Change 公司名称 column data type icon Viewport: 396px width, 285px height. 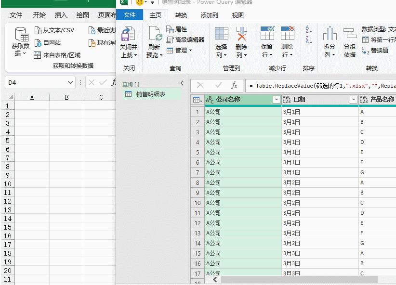[x=210, y=100]
